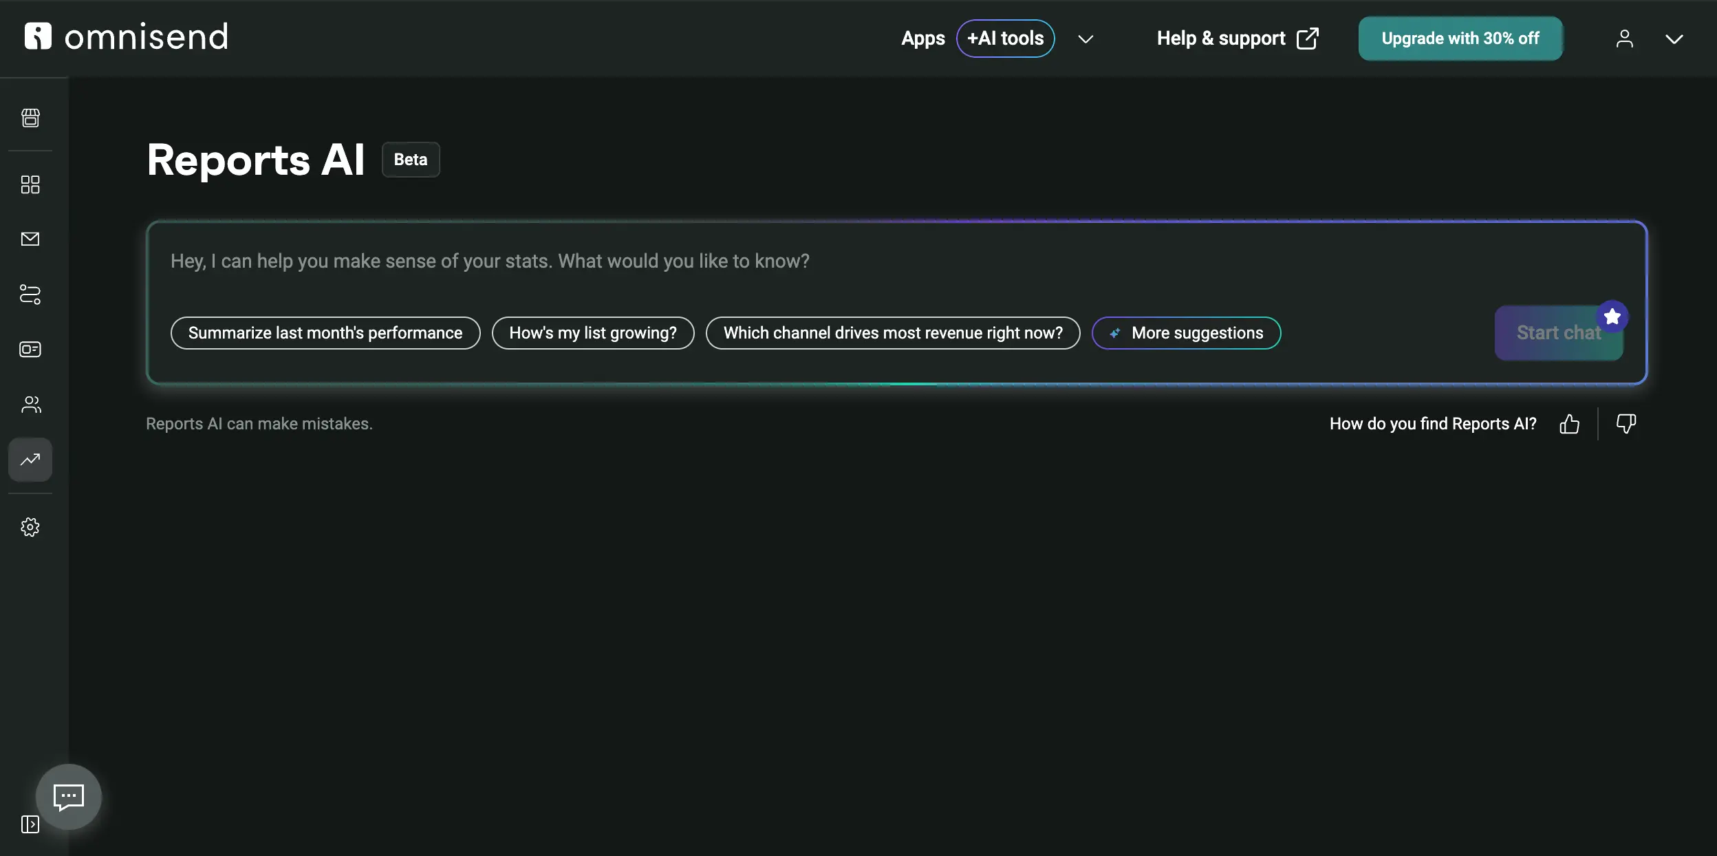The image size is (1717, 856).
Task: Click the Start chat button
Action: tap(1559, 333)
